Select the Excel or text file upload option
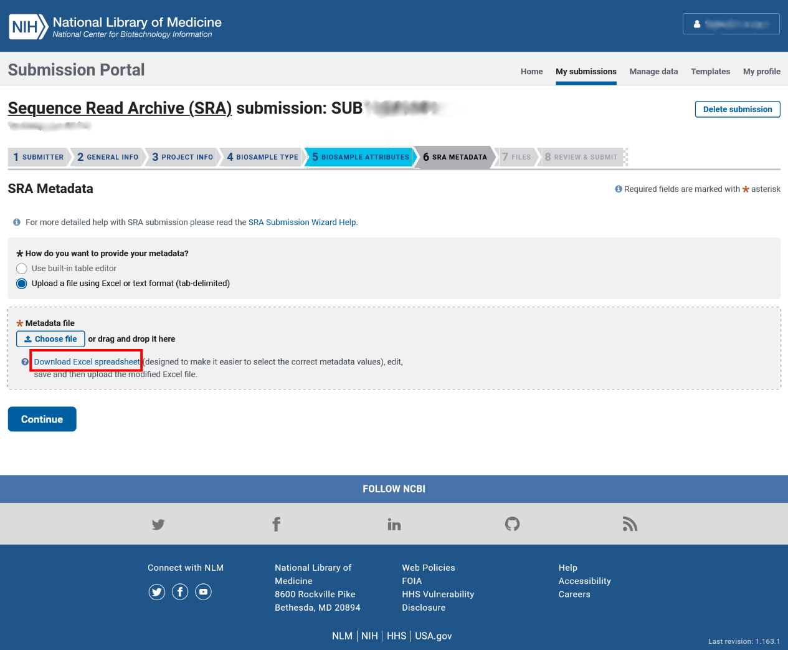 tap(21, 284)
